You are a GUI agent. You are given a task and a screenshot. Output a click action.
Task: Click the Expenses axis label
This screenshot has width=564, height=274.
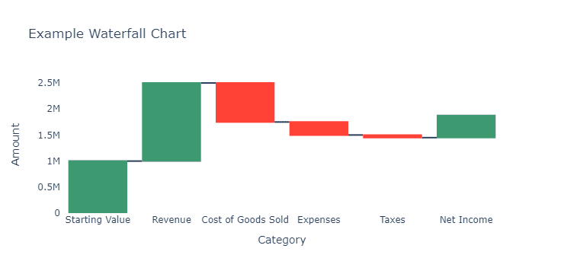[x=319, y=220]
